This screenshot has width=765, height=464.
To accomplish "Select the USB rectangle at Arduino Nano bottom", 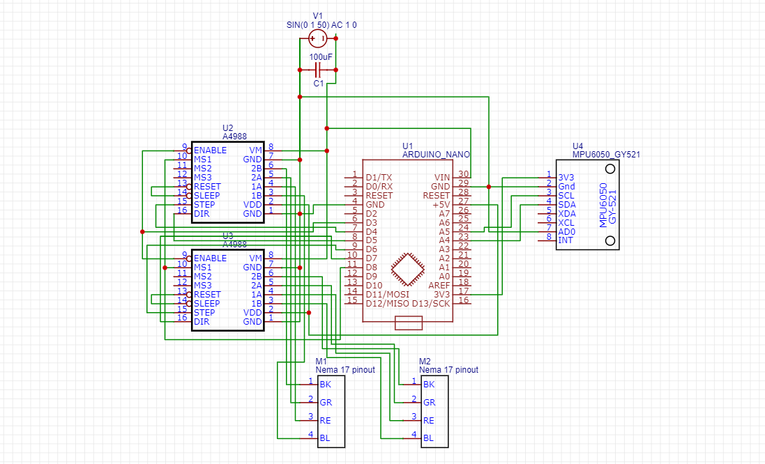I will pyautogui.click(x=408, y=323).
